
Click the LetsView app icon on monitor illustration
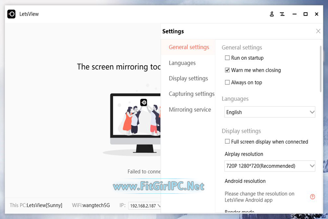click(143, 103)
